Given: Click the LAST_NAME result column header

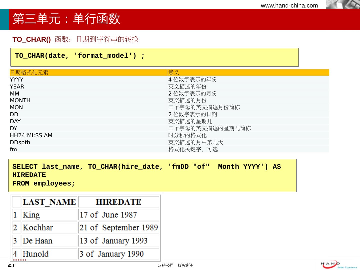Looking at the screenshot, I should click(x=49, y=202).
